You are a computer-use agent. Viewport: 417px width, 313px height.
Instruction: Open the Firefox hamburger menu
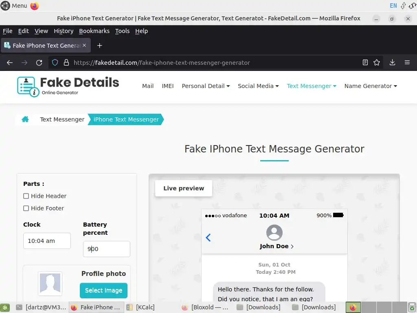407,62
